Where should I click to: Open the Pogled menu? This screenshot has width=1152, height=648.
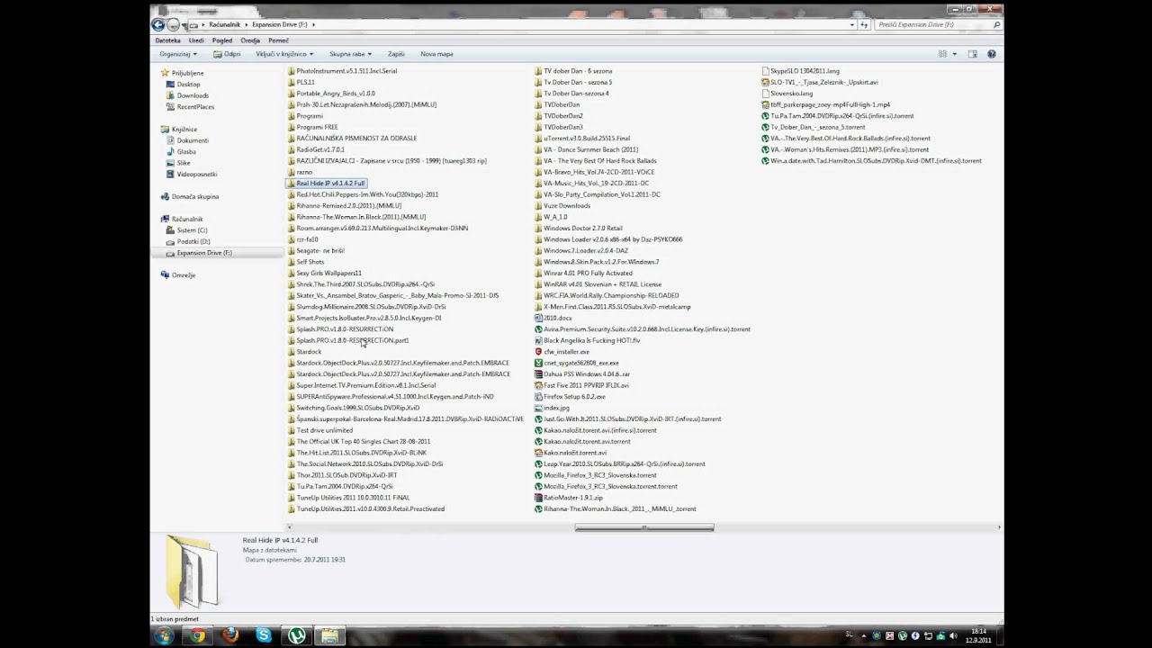(x=222, y=40)
